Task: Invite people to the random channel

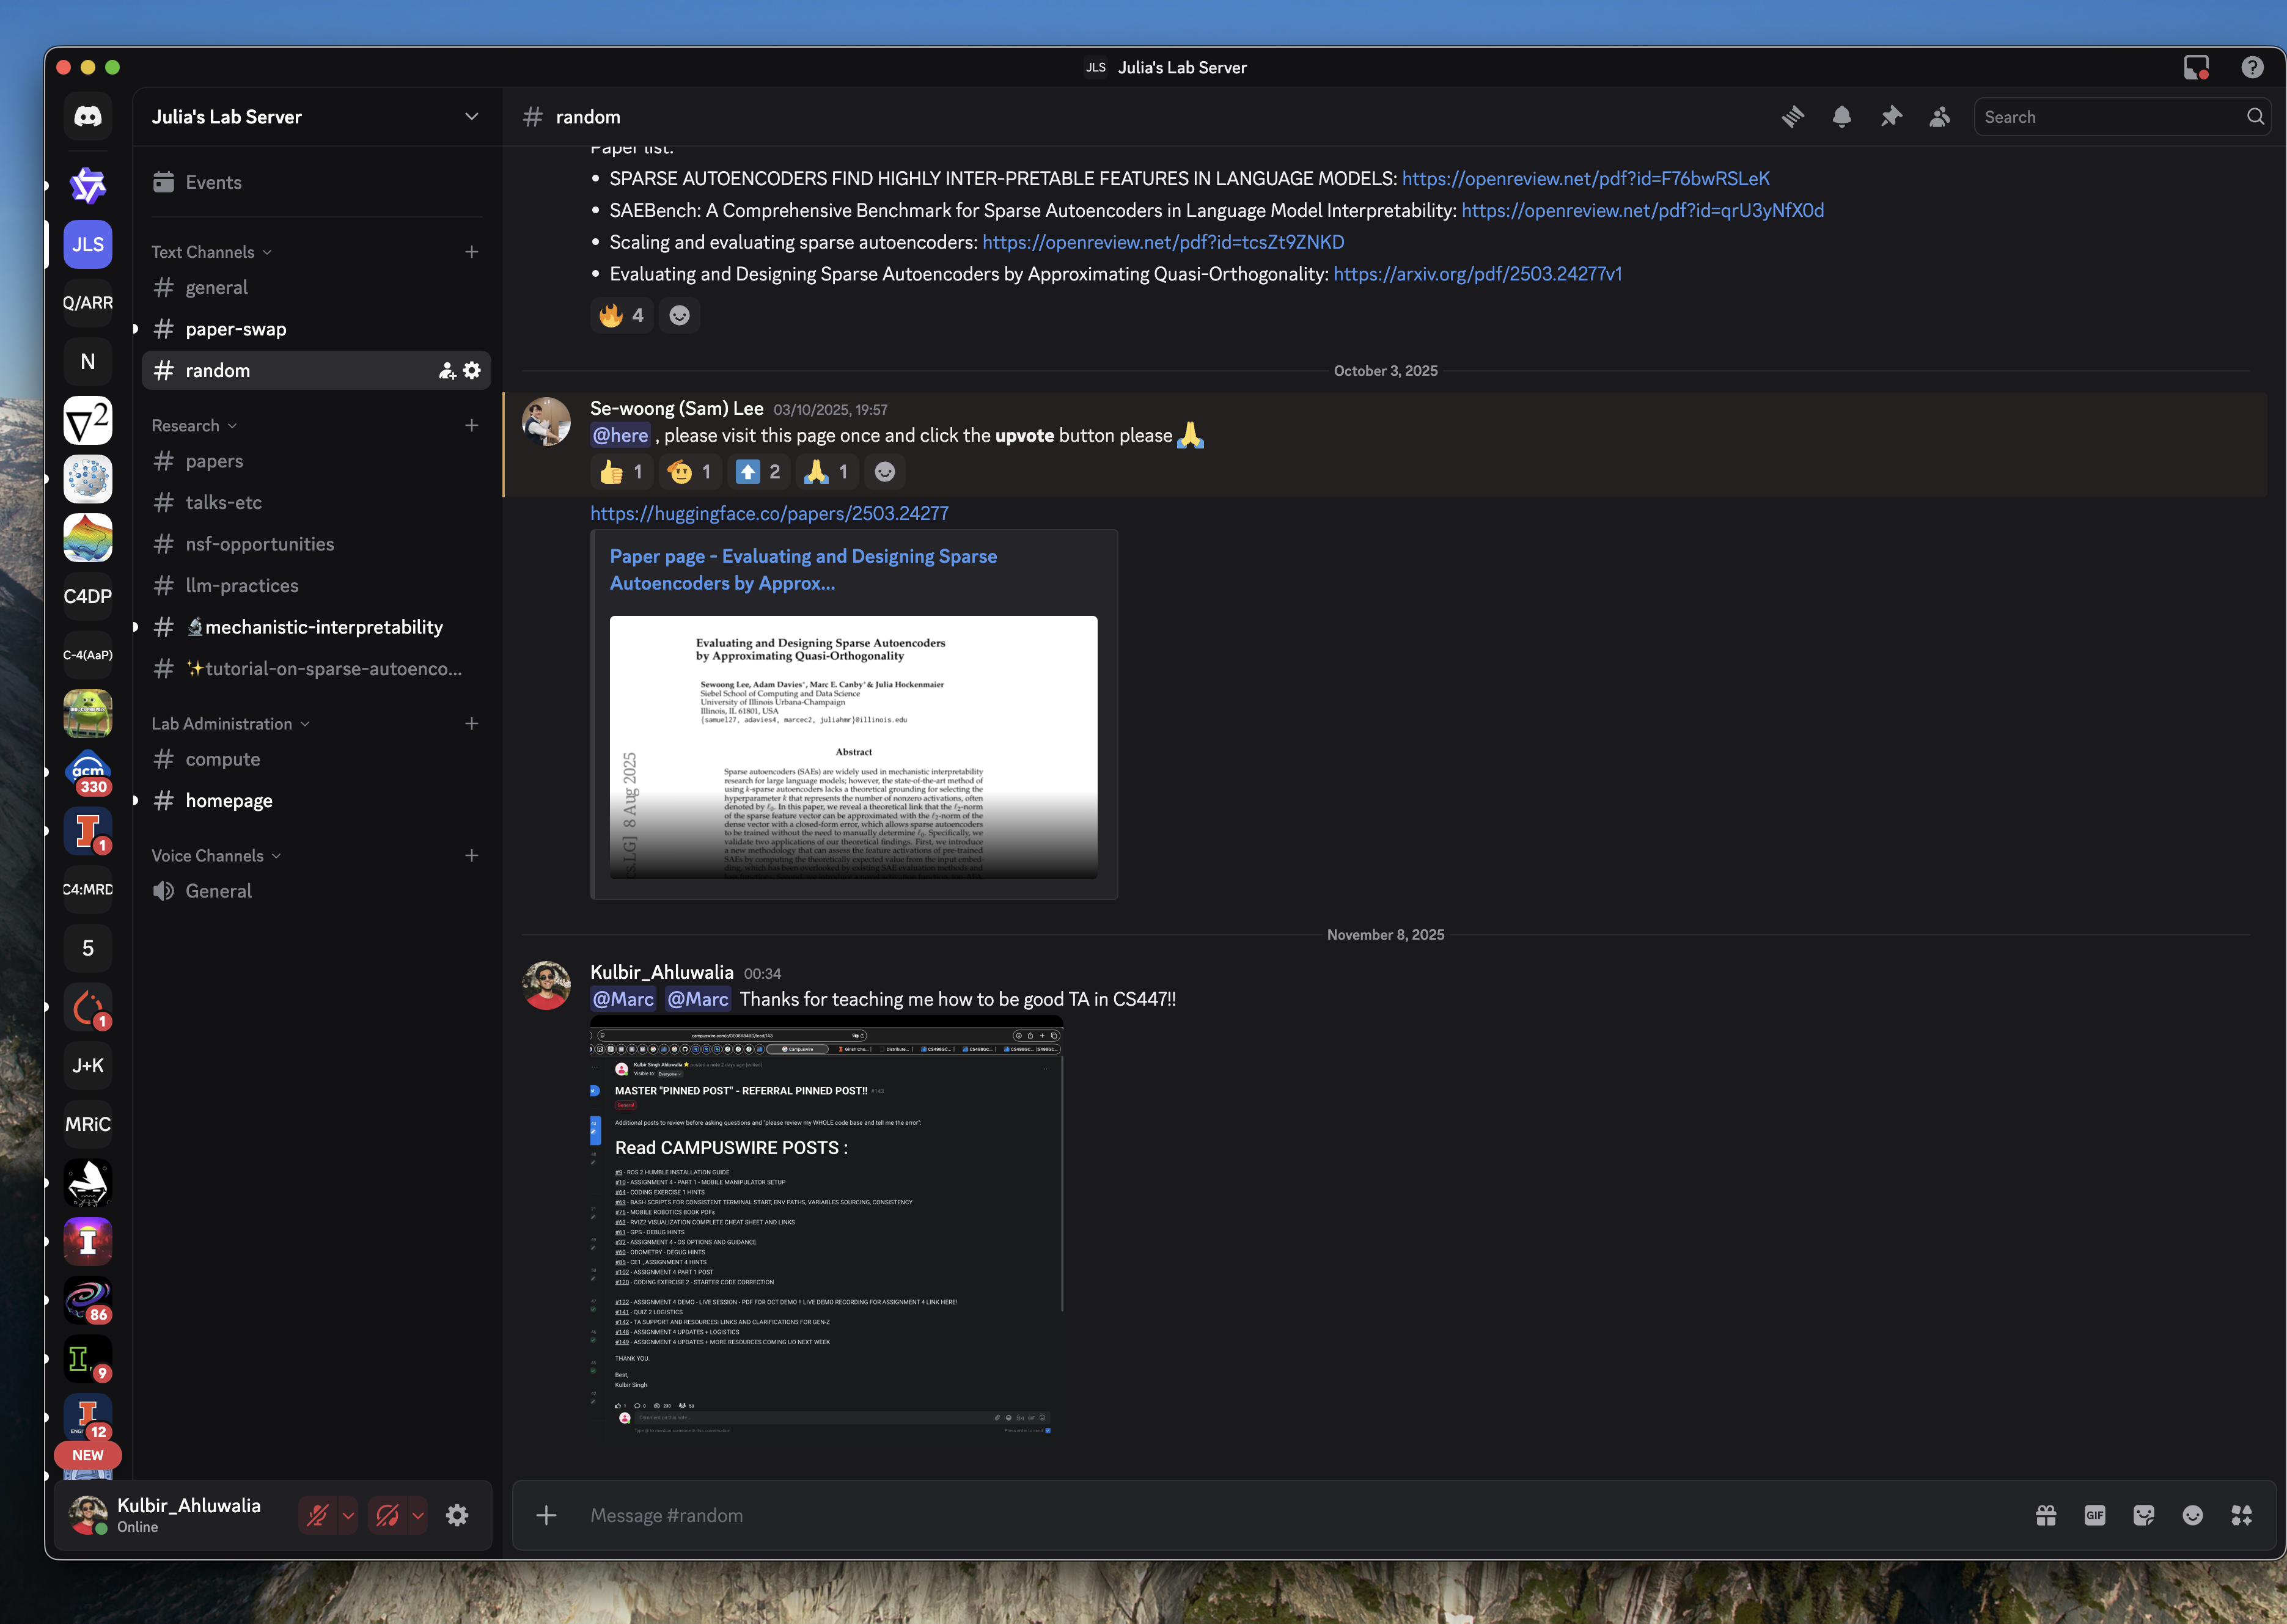Action: (x=447, y=371)
